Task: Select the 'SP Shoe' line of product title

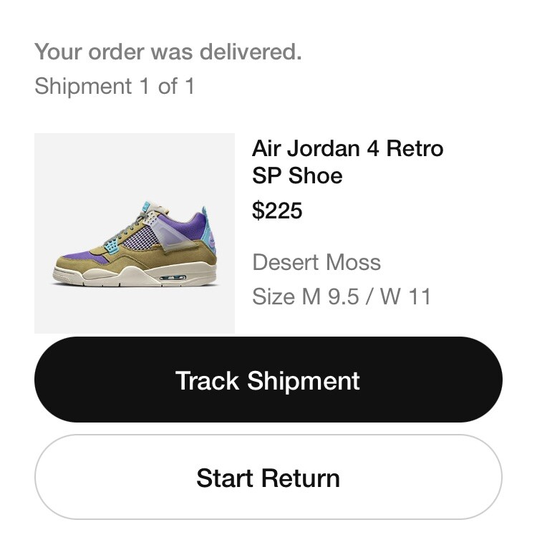Action: pos(297,175)
